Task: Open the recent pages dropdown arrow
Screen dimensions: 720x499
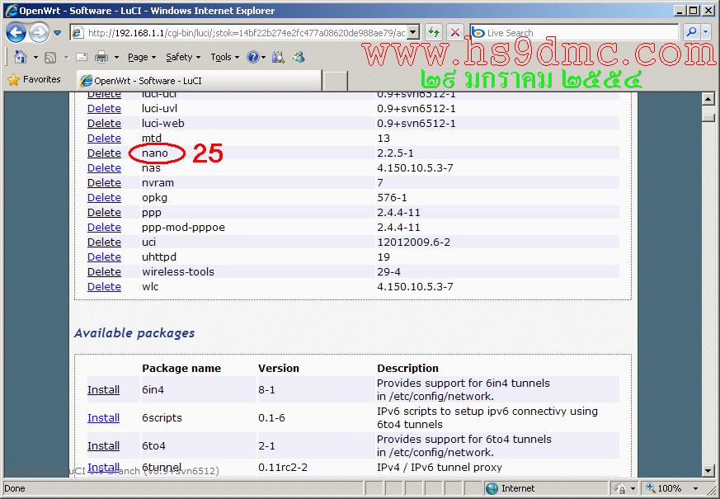Action: tap(58, 33)
